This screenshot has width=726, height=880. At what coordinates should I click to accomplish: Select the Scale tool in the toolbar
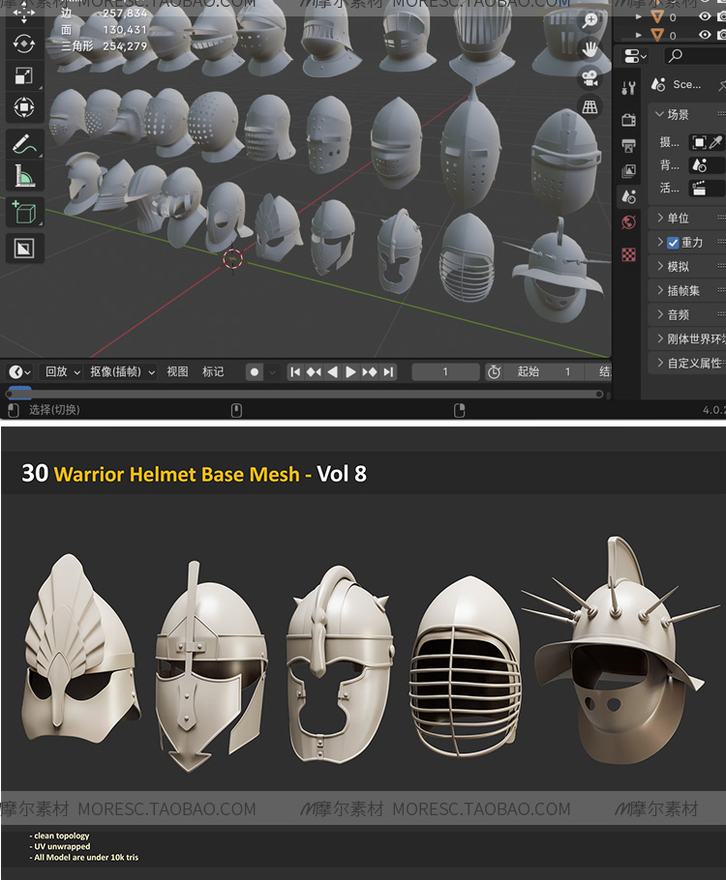coord(24,75)
